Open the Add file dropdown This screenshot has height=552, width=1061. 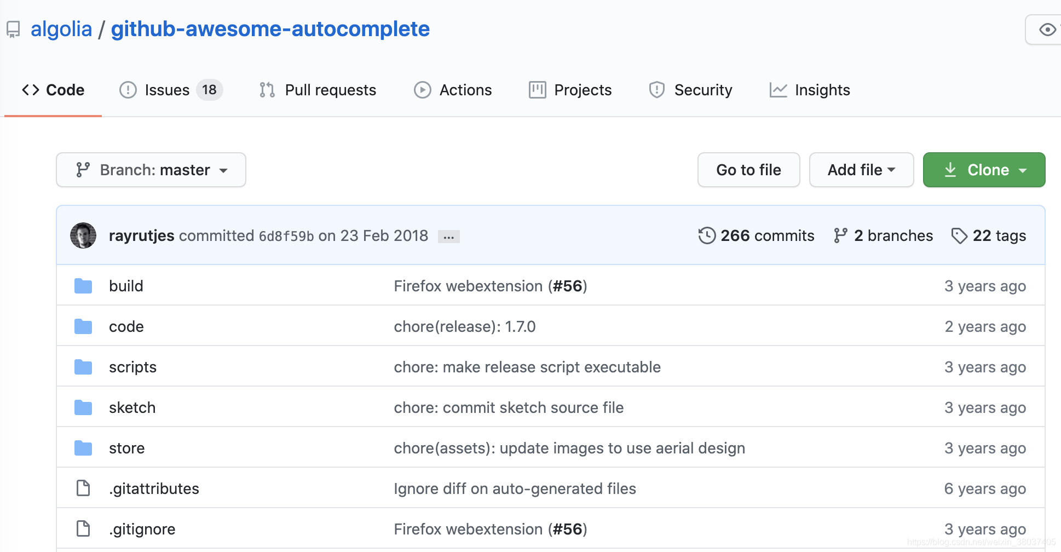(x=861, y=170)
